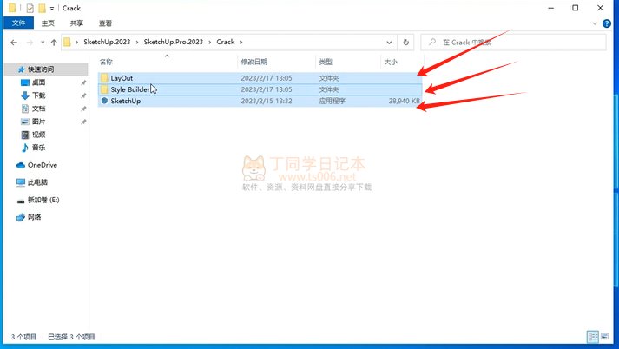Viewport: 619px width, 349px height.
Task: Go up one folder level
Action: tap(54, 43)
